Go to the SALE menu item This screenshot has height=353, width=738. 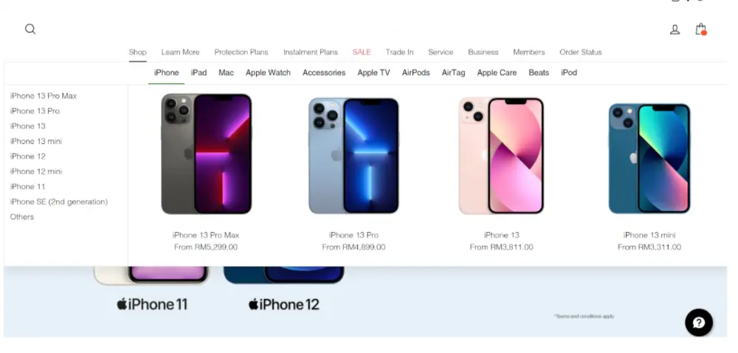(362, 52)
